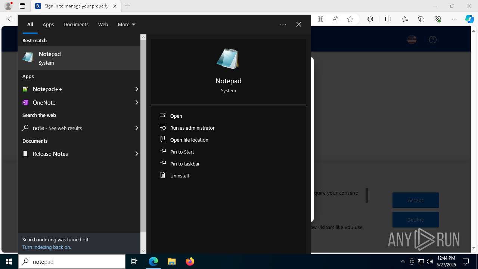The width and height of the screenshot is (478, 269).
Task: Open Edge collections icon
Action: coord(421,19)
